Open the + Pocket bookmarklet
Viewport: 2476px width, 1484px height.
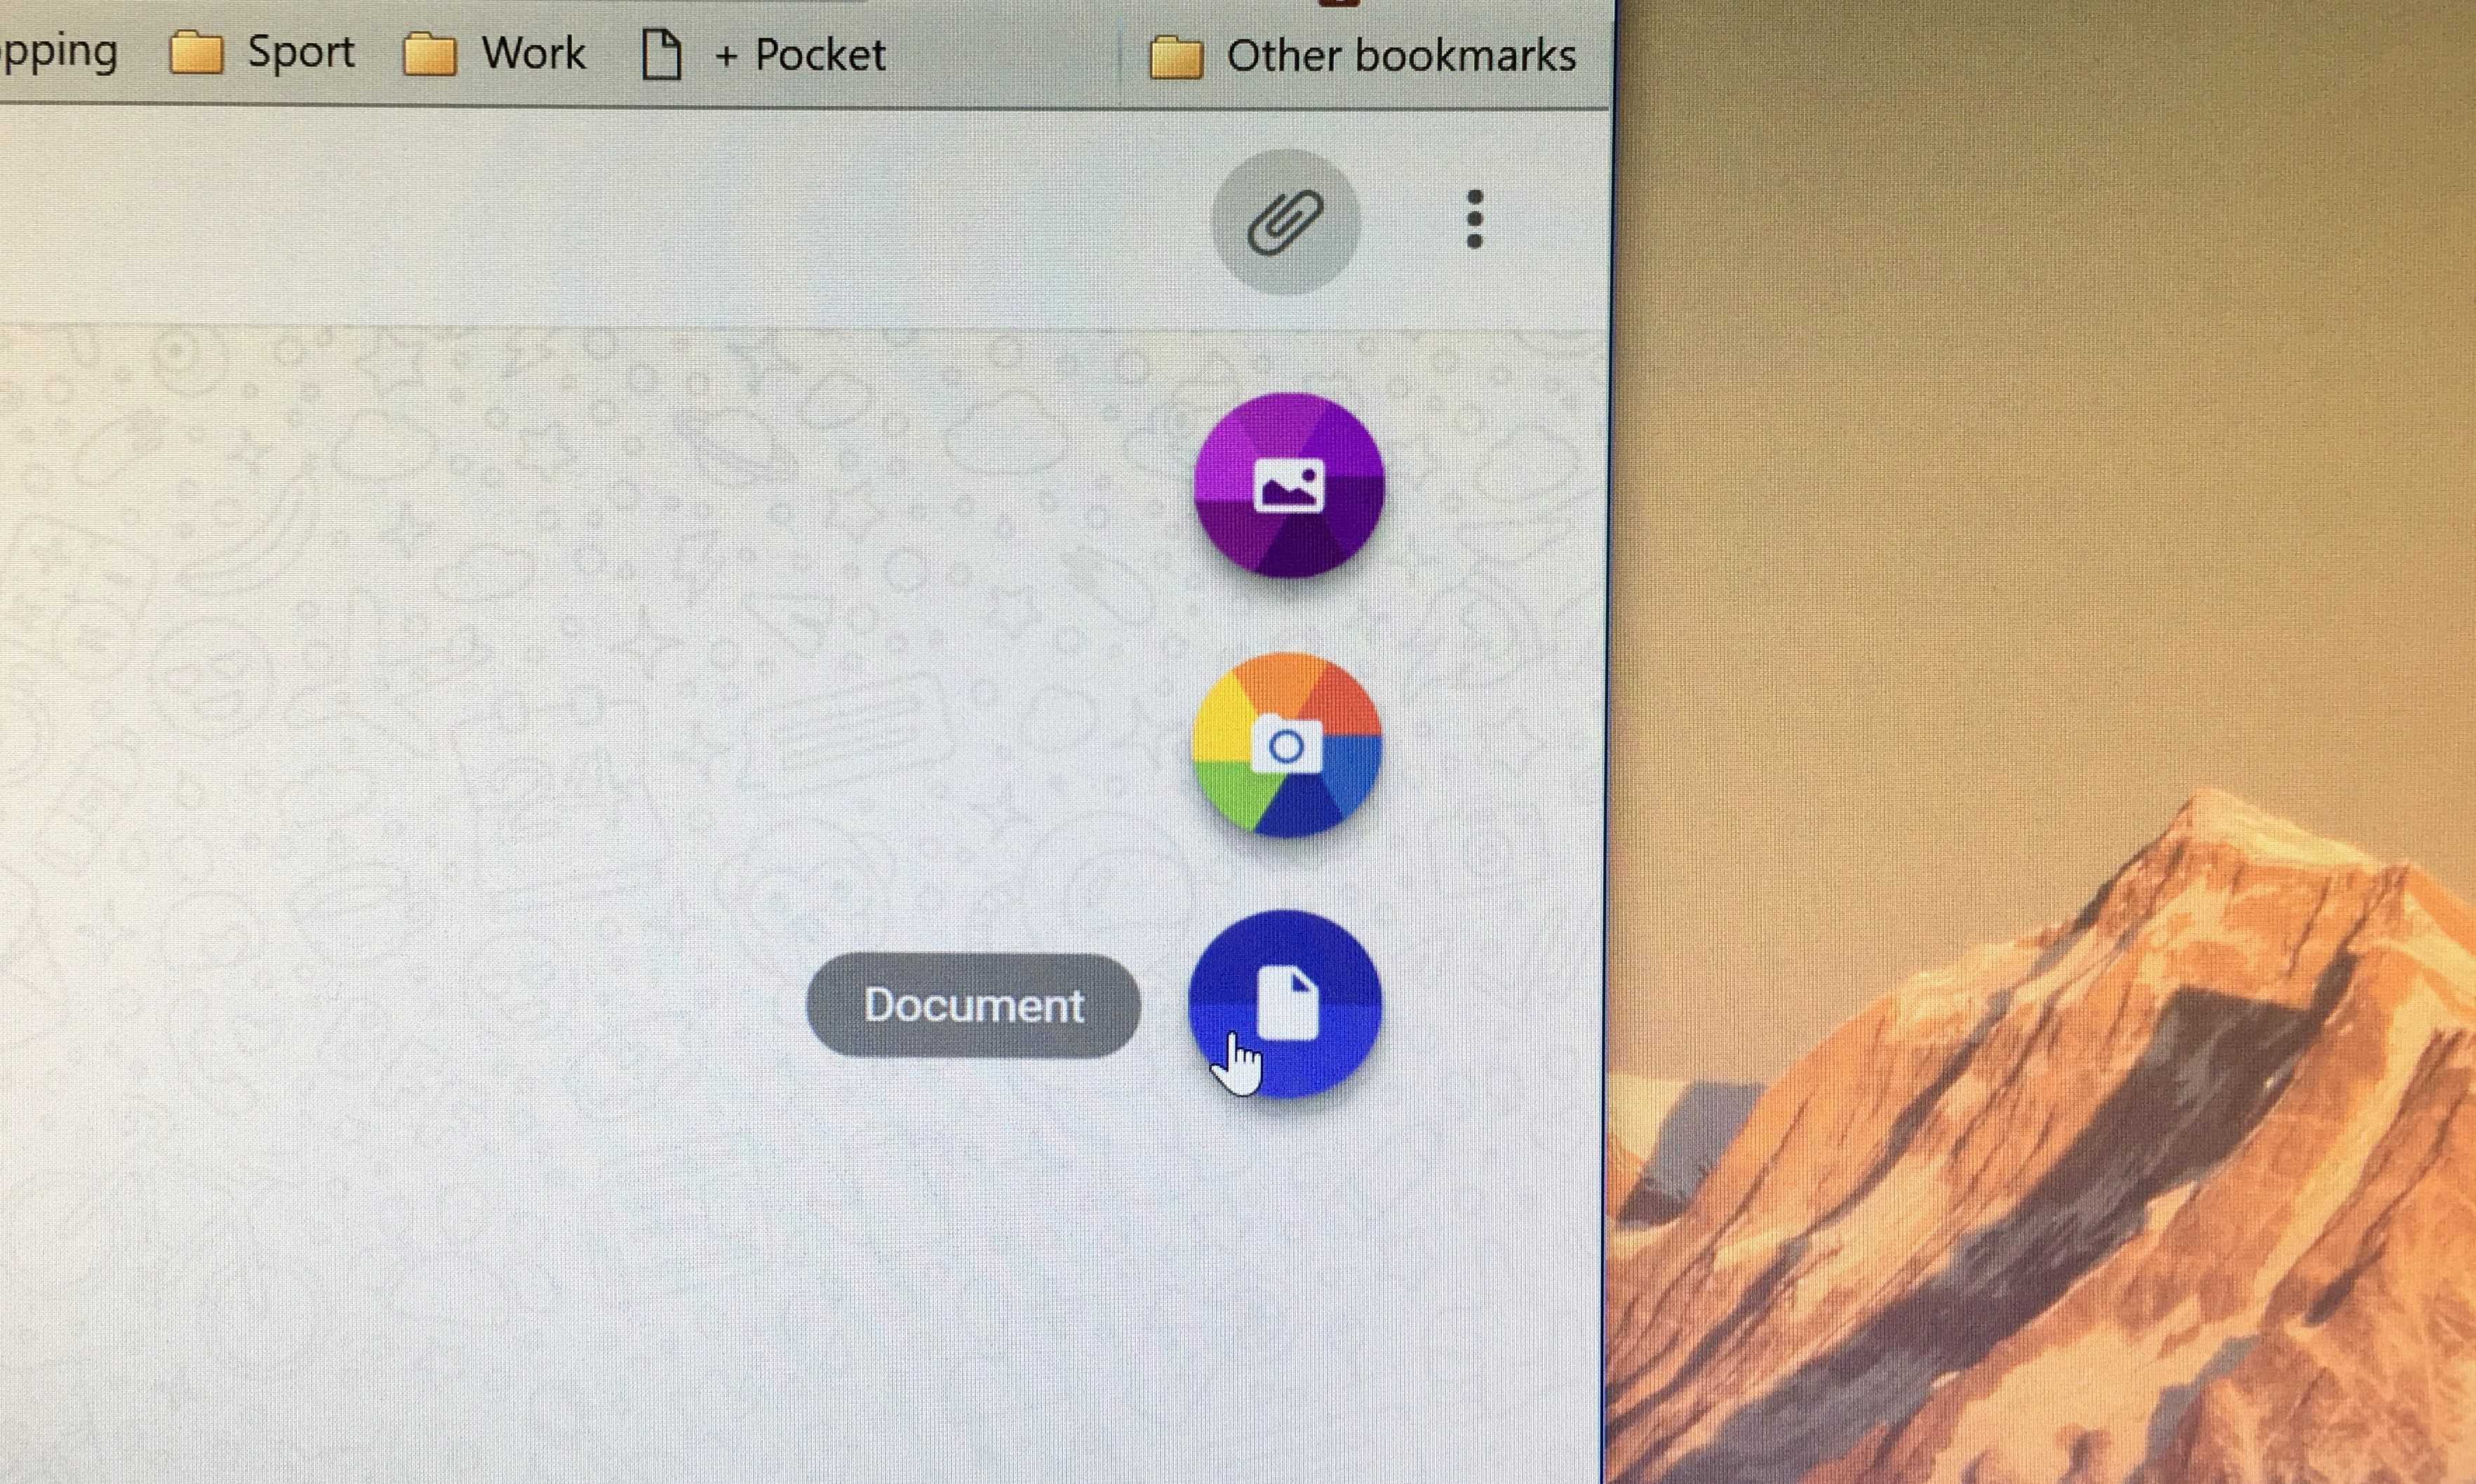799,55
